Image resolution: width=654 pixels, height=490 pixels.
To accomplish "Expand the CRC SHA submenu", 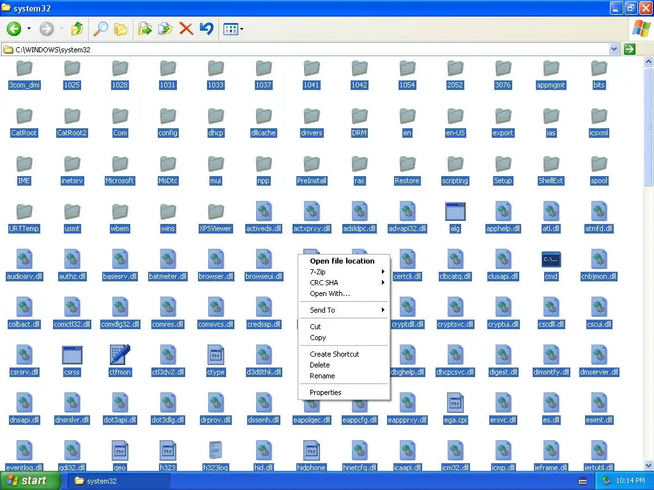I will [x=344, y=283].
